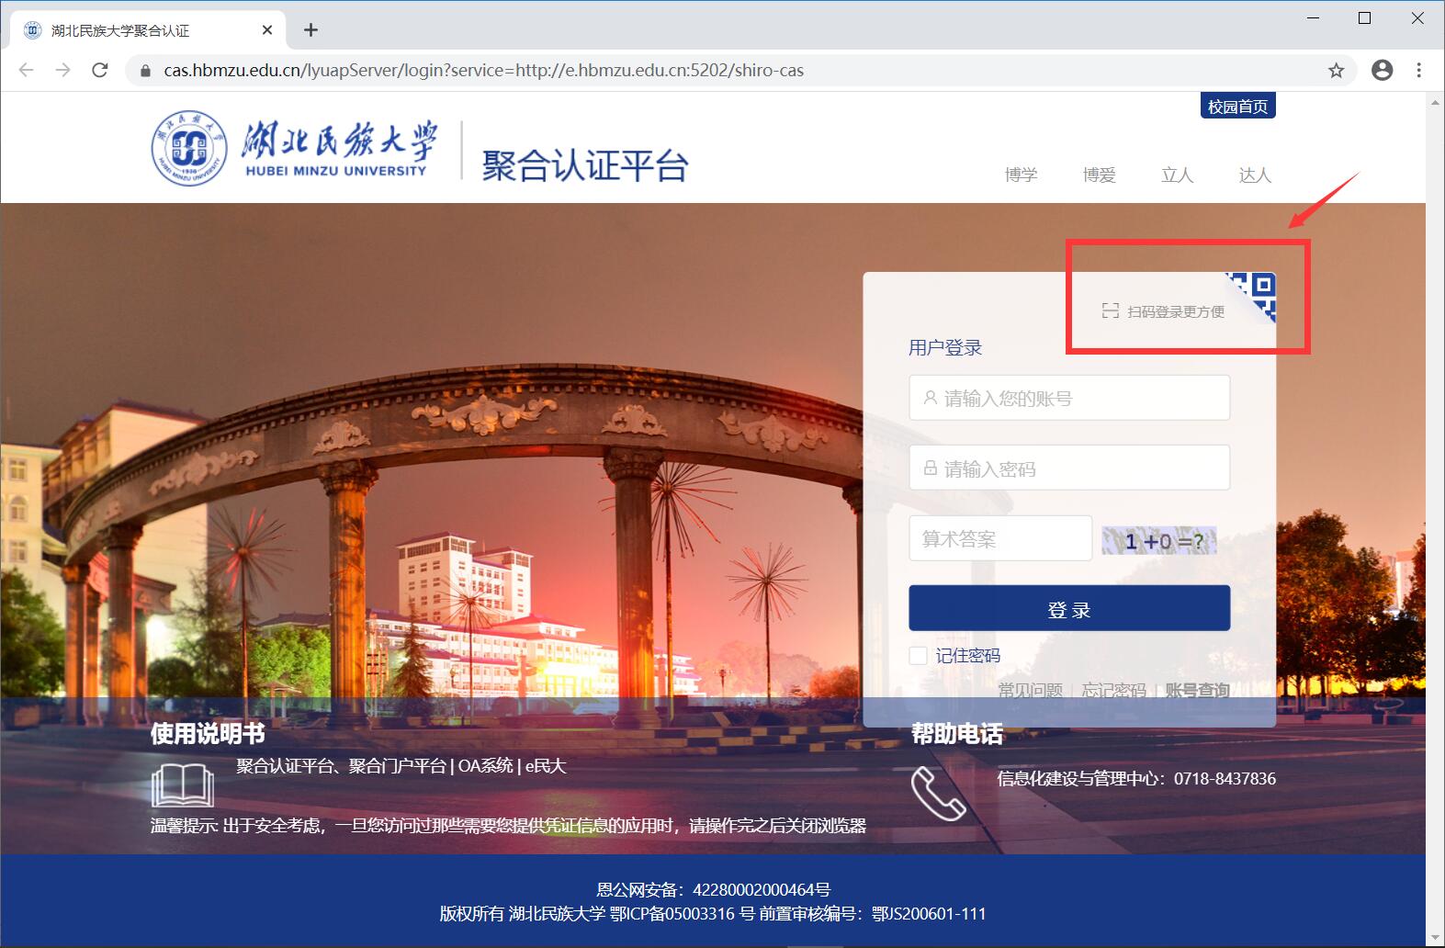
Task: Click the user manual book icon
Action: click(x=182, y=786)
